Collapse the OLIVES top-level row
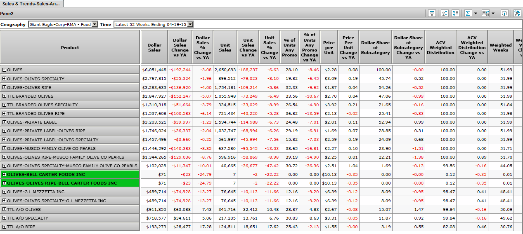Viewport: 523px width, 234px height. 5,70
